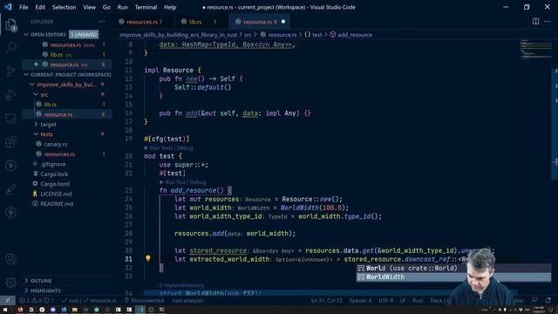Open the Accounts icon in activity bar
This screenshot has height=314, width=558.
[x=11, y=259]
